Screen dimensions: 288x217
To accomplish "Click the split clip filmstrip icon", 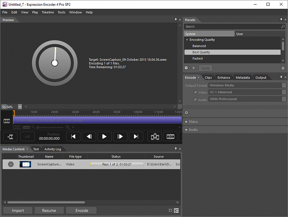I will click(170, 136).
